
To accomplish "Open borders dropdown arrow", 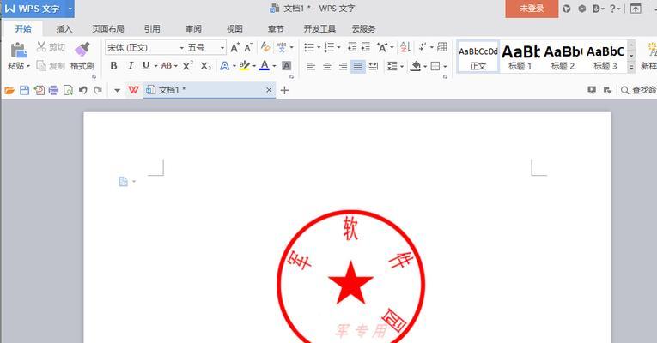I will (x=445, y=66).
